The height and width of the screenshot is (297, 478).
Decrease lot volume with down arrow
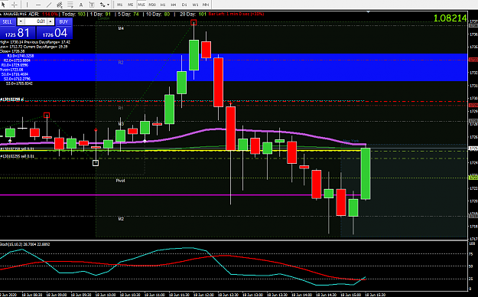(21, 21)
